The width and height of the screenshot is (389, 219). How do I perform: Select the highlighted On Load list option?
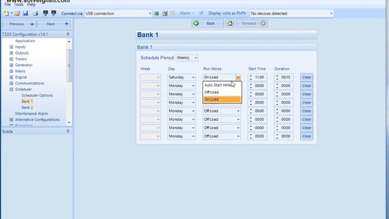[x=222, y=99]
